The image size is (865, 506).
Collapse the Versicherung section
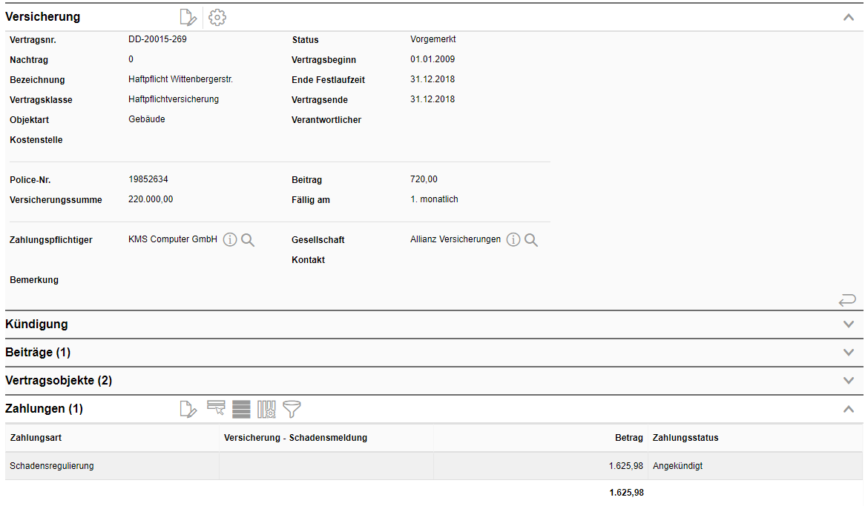(x=849, y=17)
